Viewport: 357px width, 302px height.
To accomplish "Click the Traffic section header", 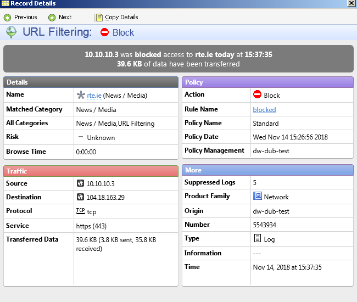I will [91, 171].
